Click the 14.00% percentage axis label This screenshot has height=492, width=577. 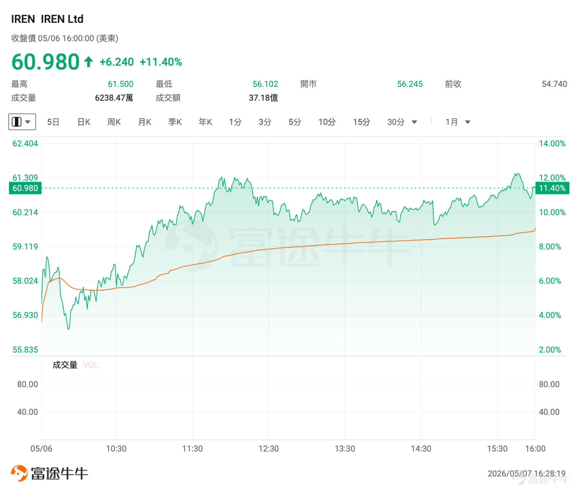(x=552, y=144)
